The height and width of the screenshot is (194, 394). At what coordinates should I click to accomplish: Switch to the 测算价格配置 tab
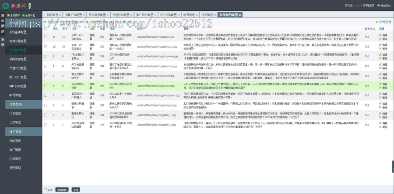point(74,15)
